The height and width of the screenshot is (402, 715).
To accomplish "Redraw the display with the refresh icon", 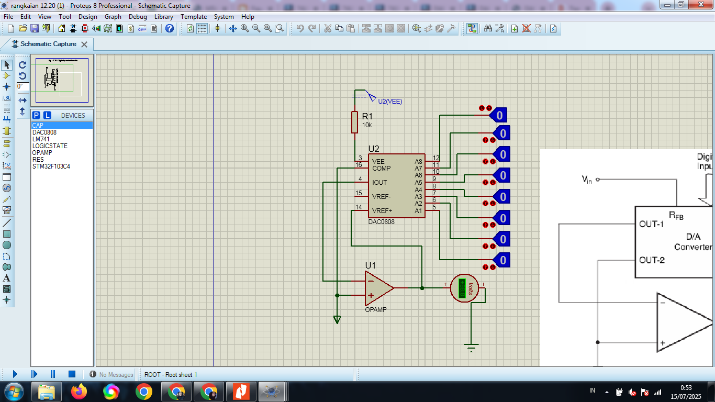I will (190, 28).
